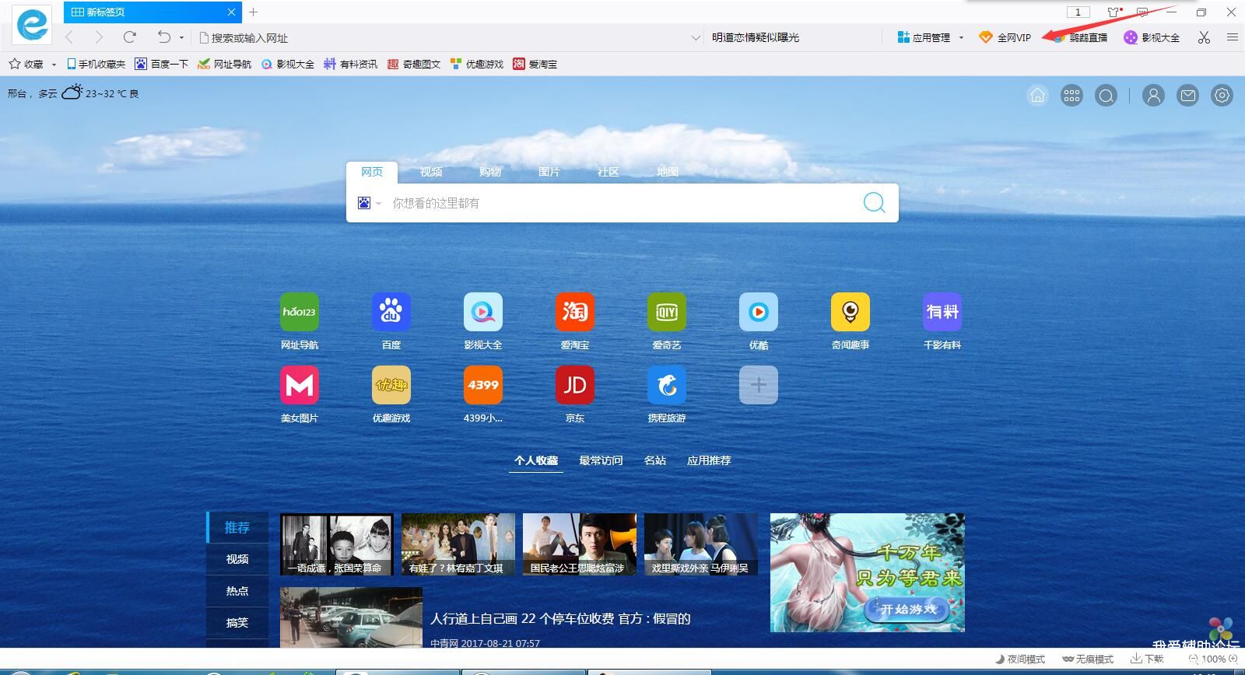
Task: Select the 应用推荐 tab
Action: pos(709,460)
